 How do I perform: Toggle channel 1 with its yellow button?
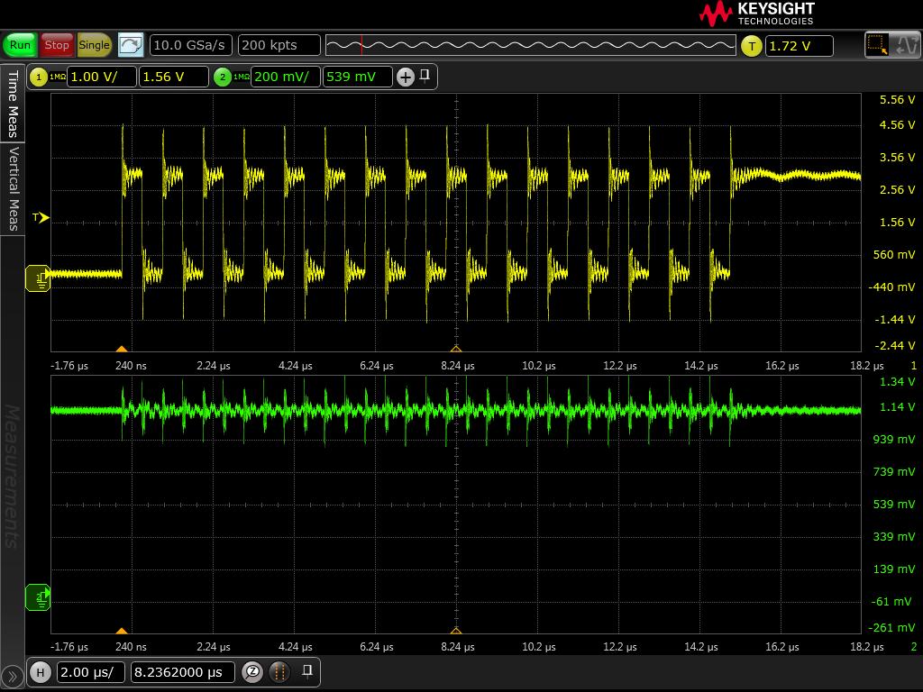click(x=39, y=77)
